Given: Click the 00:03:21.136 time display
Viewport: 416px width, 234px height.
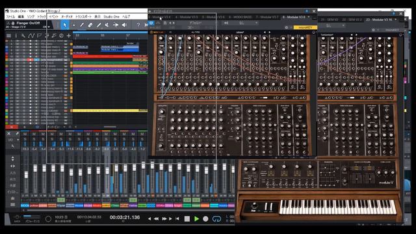Looking at the screenshot, I should (x=125, y=217).
